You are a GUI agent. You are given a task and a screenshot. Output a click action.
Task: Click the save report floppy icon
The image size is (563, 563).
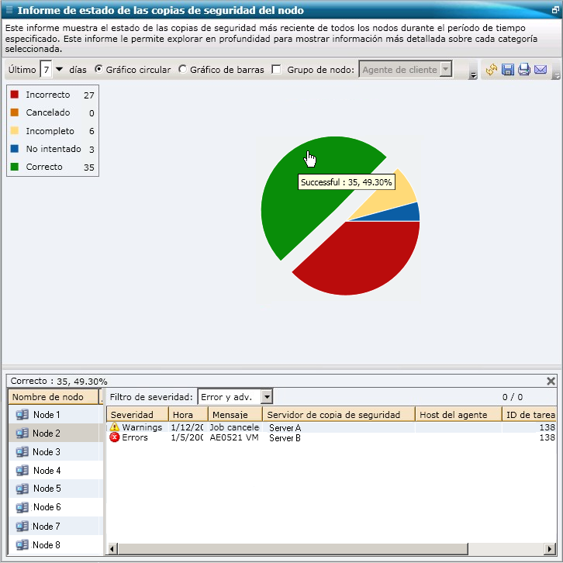tap(507, 69)
